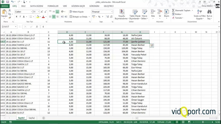This screenshot has height=124, width=221.
Task: Switch to the FORMÜLLER ribbon tab
Action: [x=53, y=6]
